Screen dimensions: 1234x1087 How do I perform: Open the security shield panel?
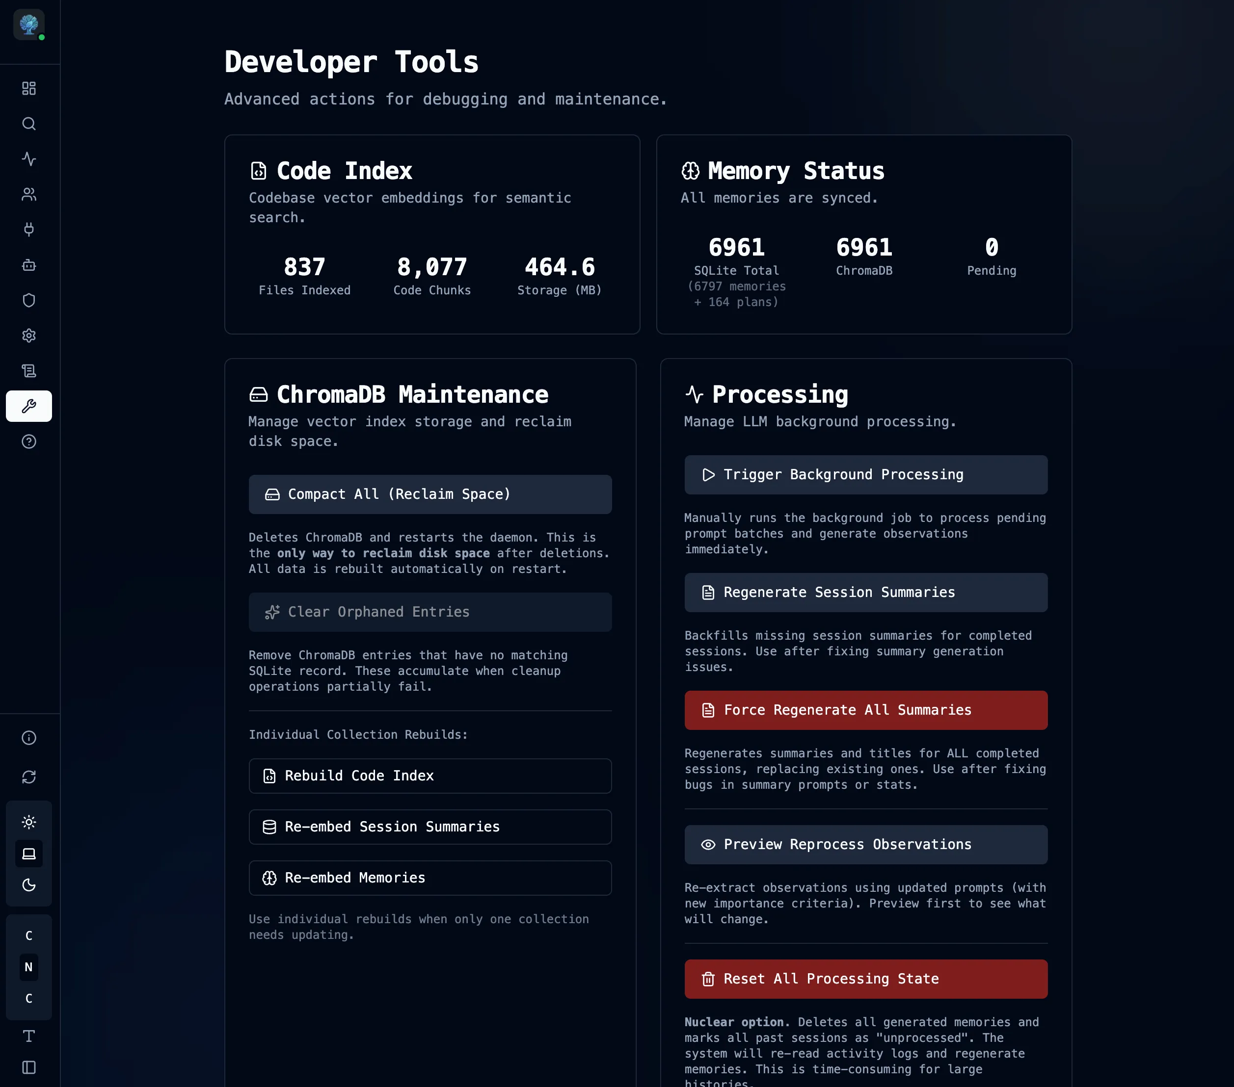coord(29,300)
